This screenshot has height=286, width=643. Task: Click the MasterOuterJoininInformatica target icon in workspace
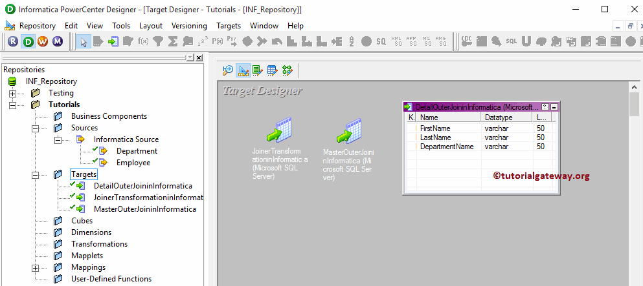tap(349, 131)
